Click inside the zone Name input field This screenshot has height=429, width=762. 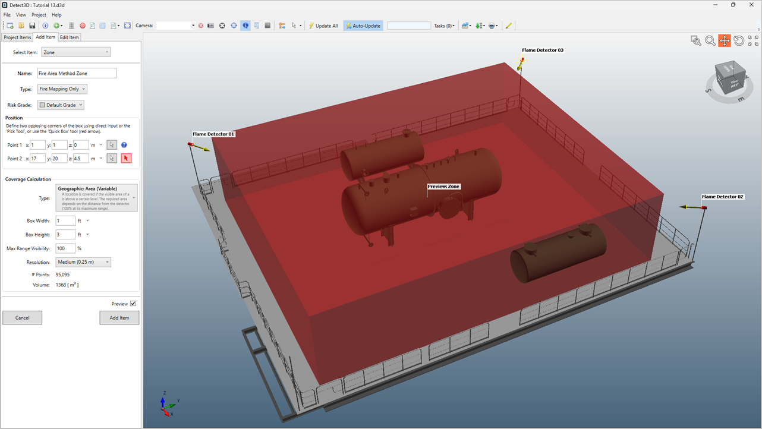pos(77,72)
